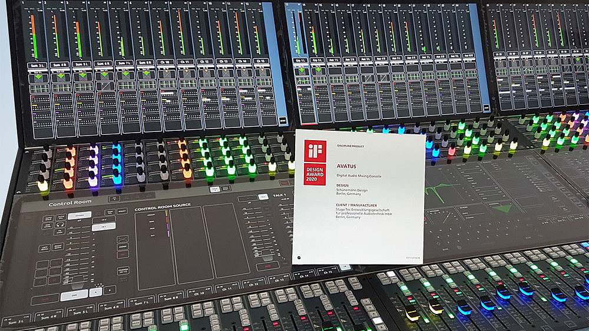Select the Ch 11 channel name box in the top display
Viewport: 589px width, 331px height.
tap(185, 62)
